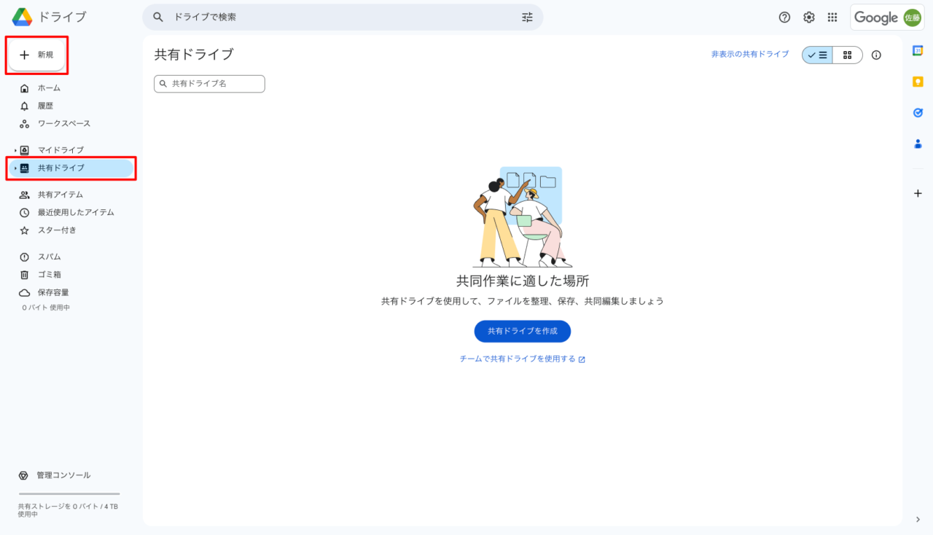
Task: Open the settings gear icon
Action: 808,17
